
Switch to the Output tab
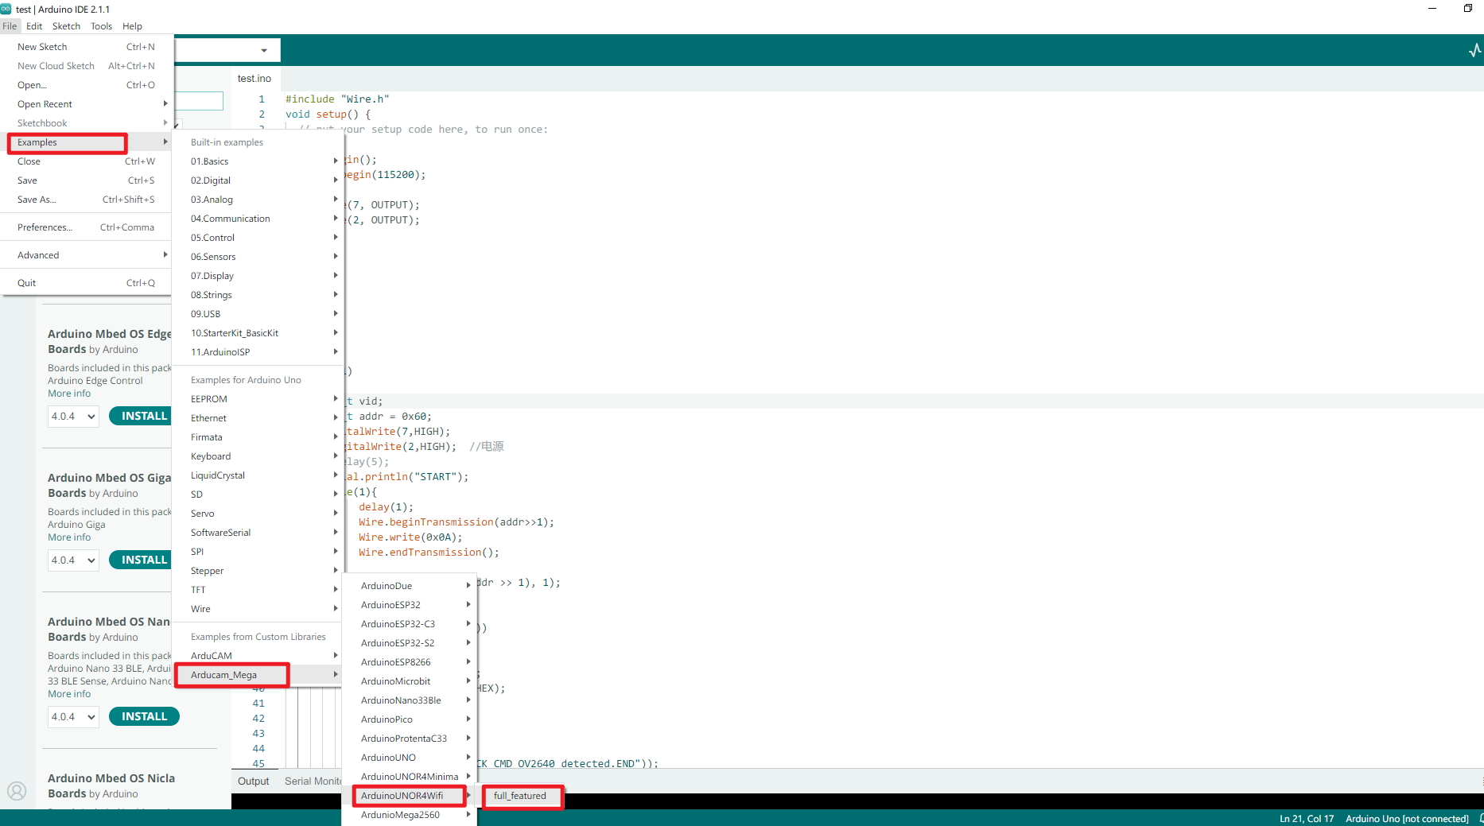pyautogui.click(x=253, y=781)
